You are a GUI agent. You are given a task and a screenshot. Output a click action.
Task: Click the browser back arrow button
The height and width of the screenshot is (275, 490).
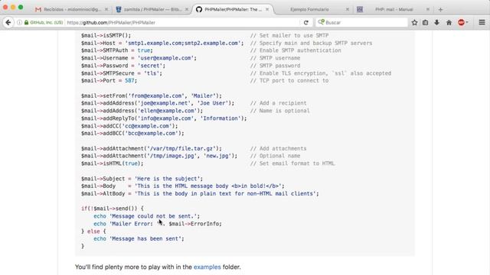[x=8, y=22]
